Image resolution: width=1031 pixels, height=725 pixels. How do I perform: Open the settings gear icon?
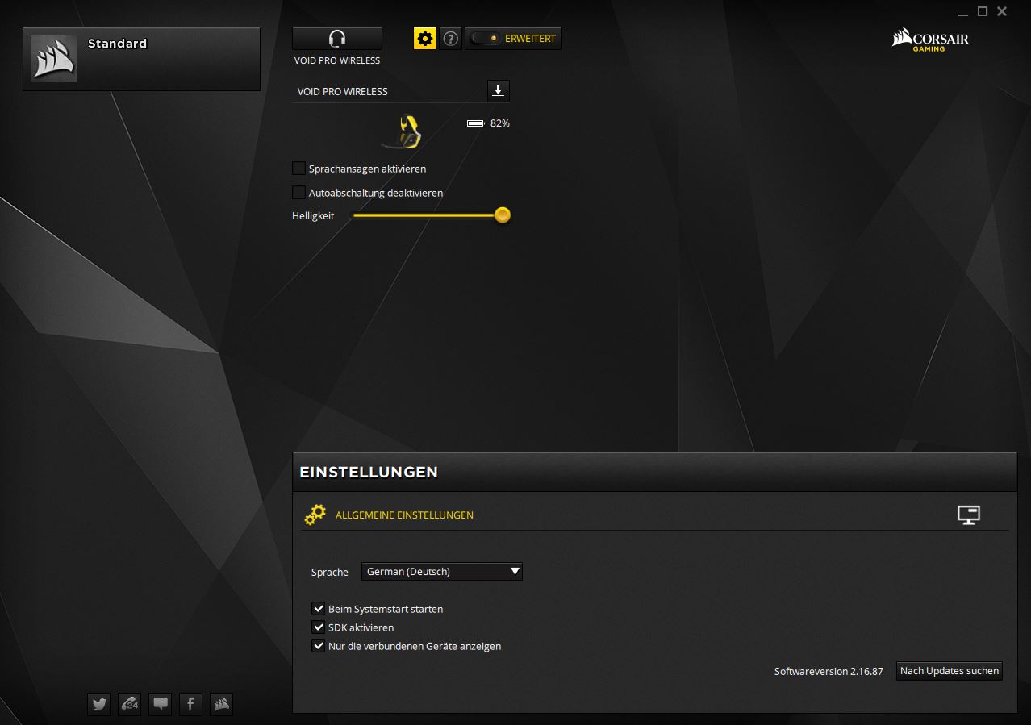tap(424, 39)
